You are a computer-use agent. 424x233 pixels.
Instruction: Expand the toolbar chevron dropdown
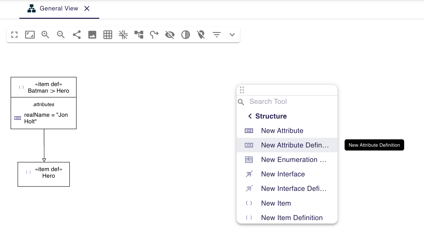(232, 35)
